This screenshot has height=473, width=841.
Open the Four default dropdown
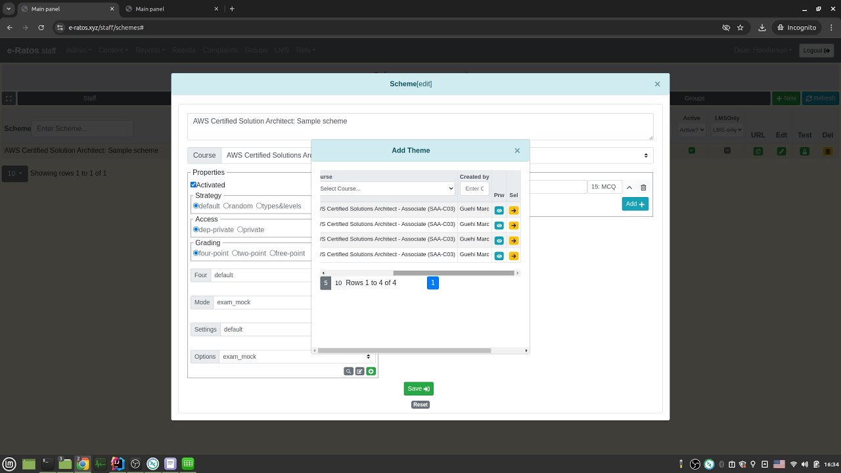(261, 275)
